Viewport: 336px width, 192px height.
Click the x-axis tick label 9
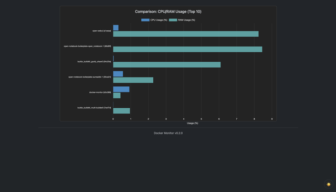pos(272,119)
